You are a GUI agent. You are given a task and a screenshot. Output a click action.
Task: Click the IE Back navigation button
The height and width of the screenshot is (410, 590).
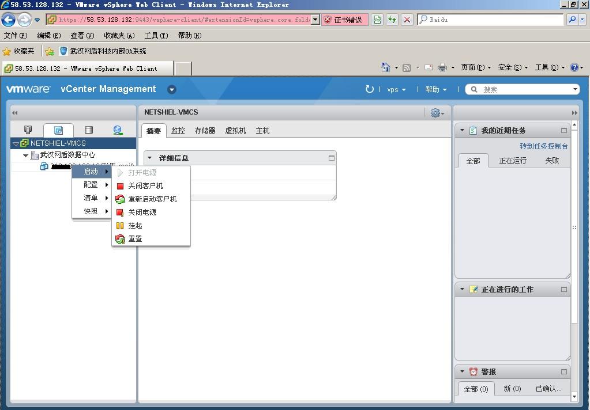[x=8, y=20]
